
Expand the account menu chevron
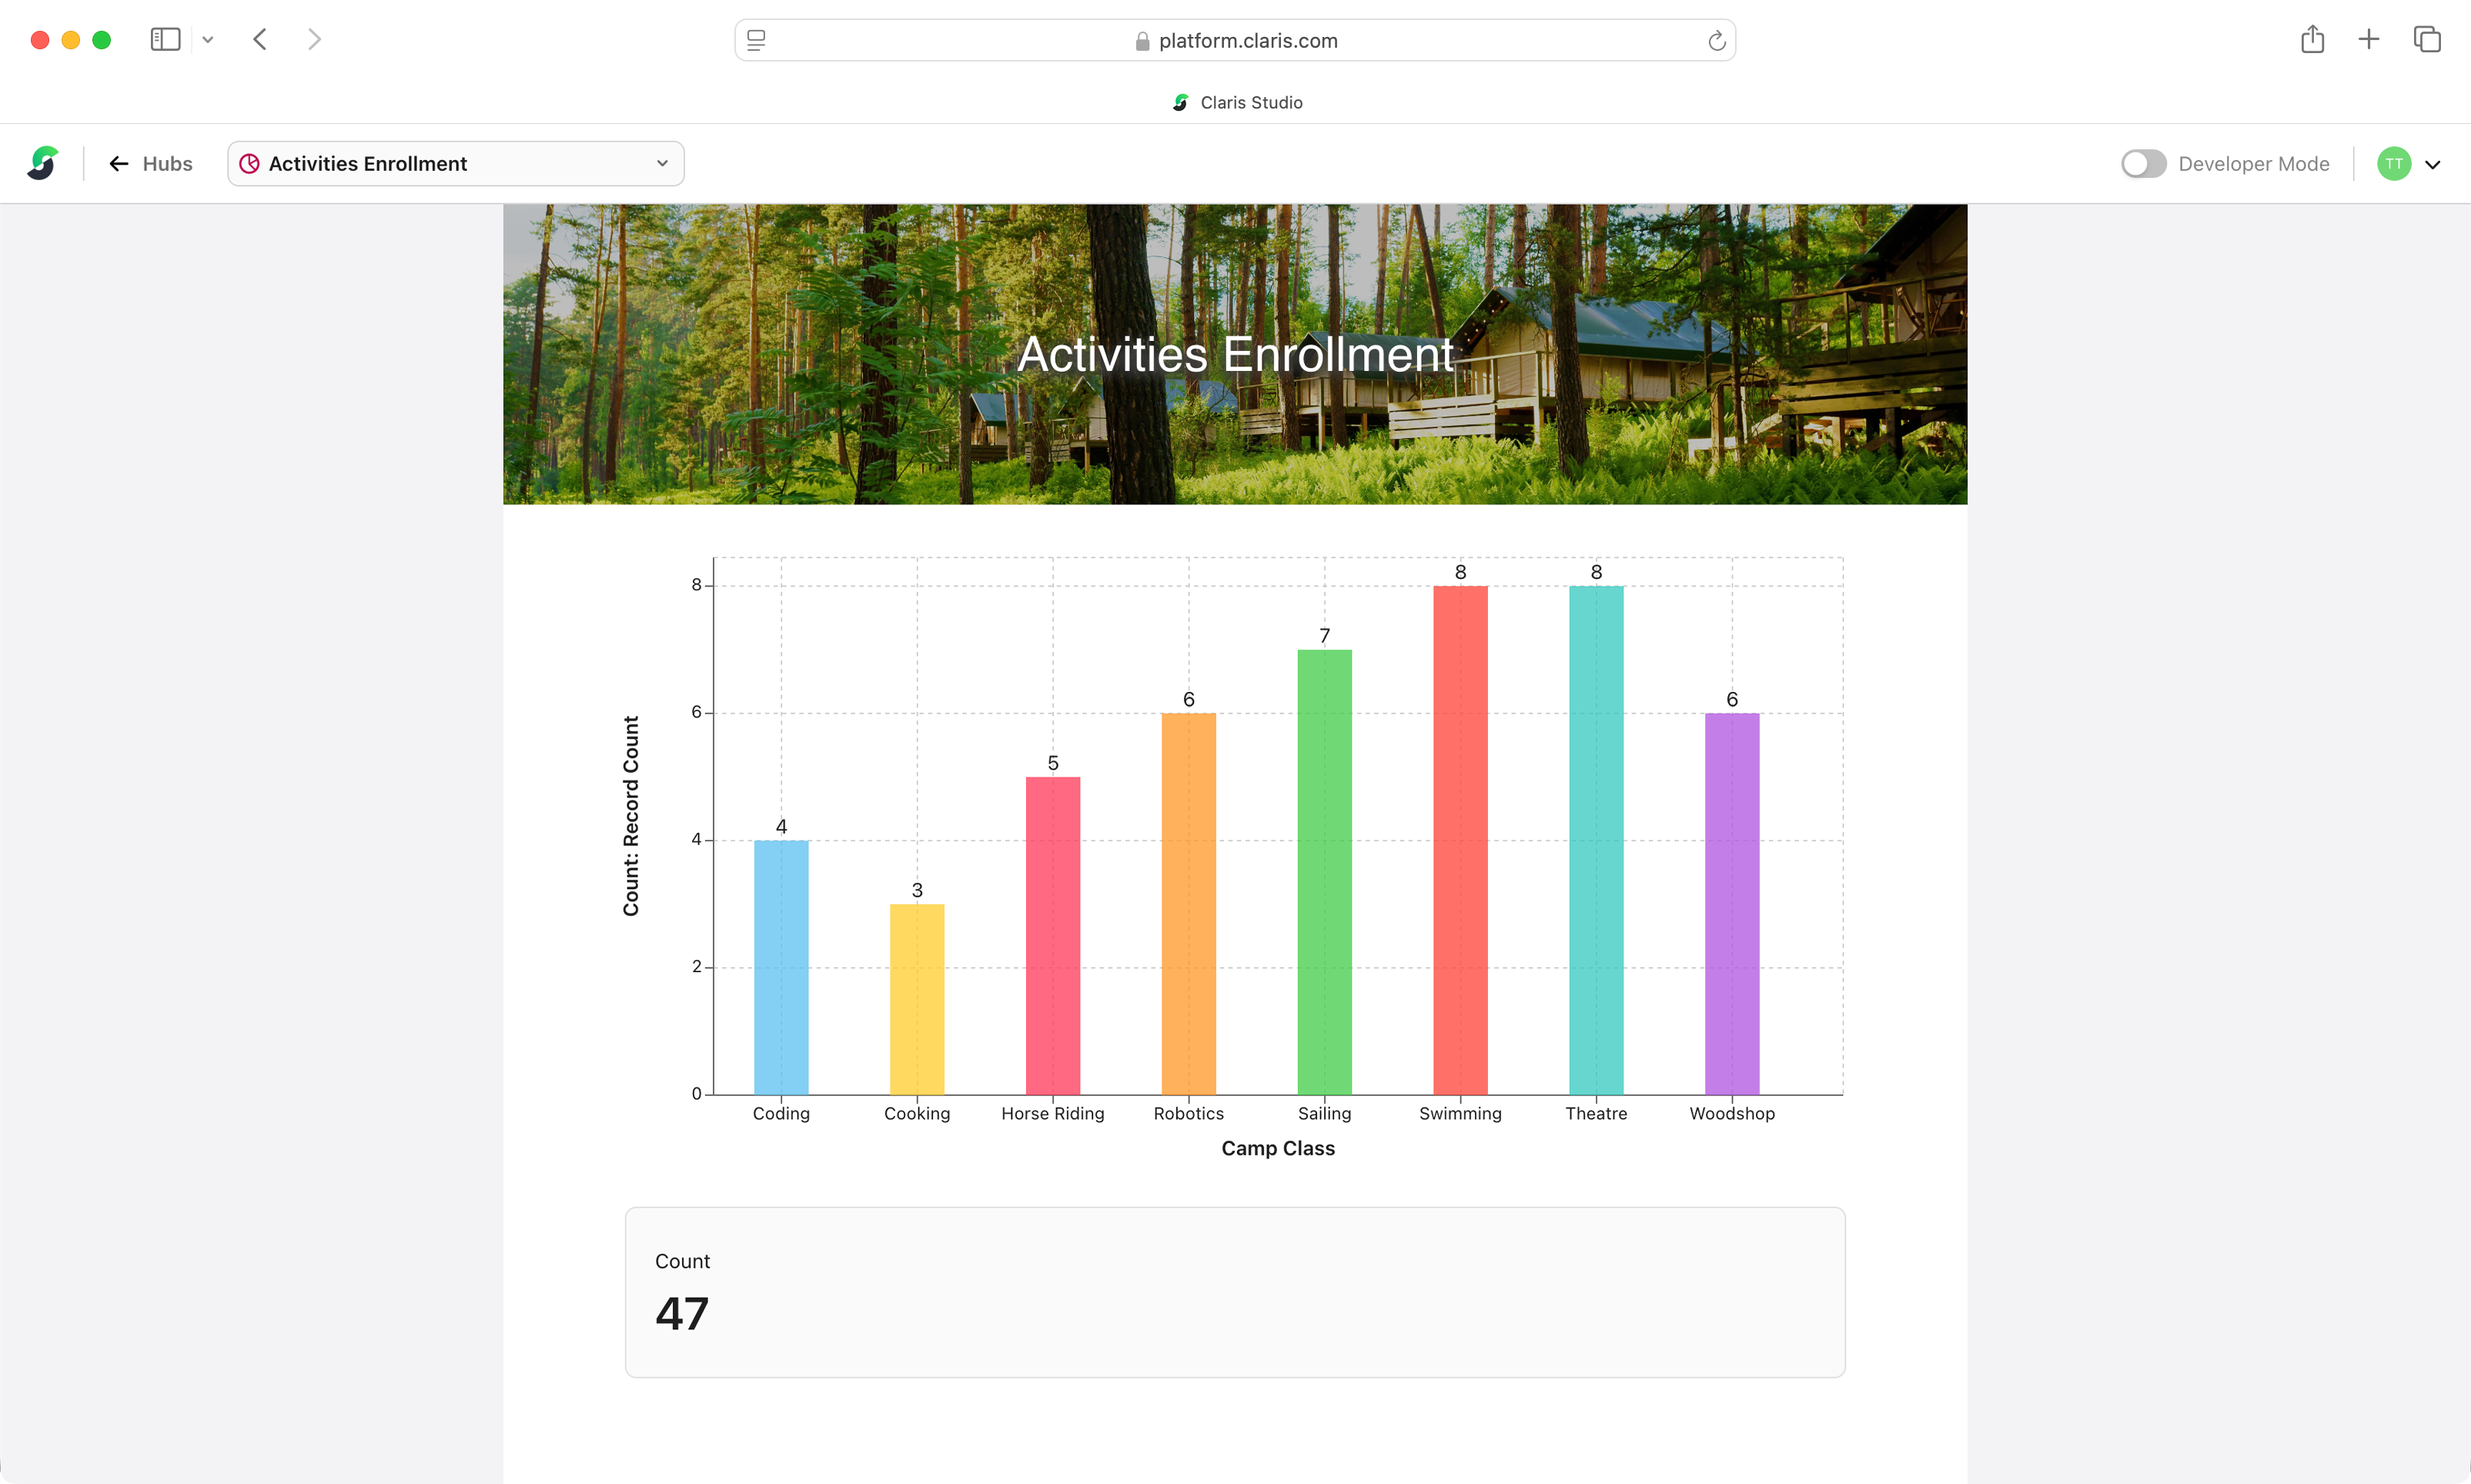tap(2432, 164)
